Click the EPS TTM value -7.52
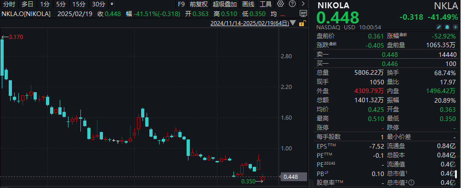This screenshot has width=461, height=188. (x=376, y=146)
